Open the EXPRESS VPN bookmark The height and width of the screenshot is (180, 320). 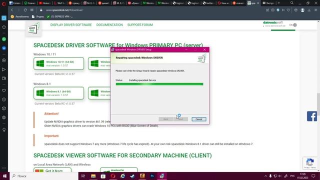60,16
